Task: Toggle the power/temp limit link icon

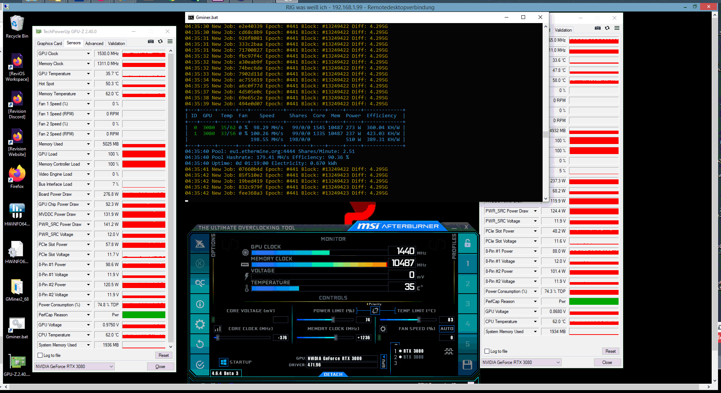Action: point(375,310)
